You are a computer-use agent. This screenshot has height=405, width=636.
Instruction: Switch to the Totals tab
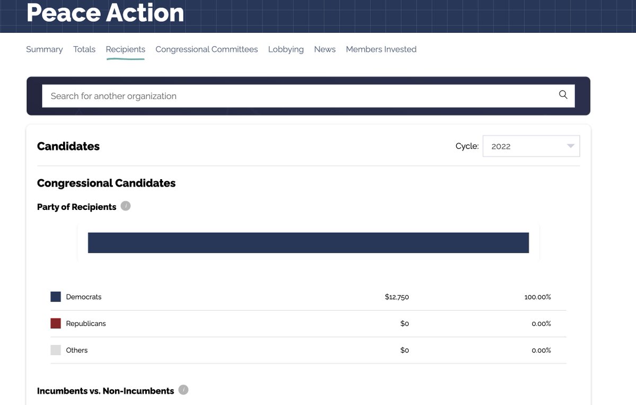pos(84,49)
